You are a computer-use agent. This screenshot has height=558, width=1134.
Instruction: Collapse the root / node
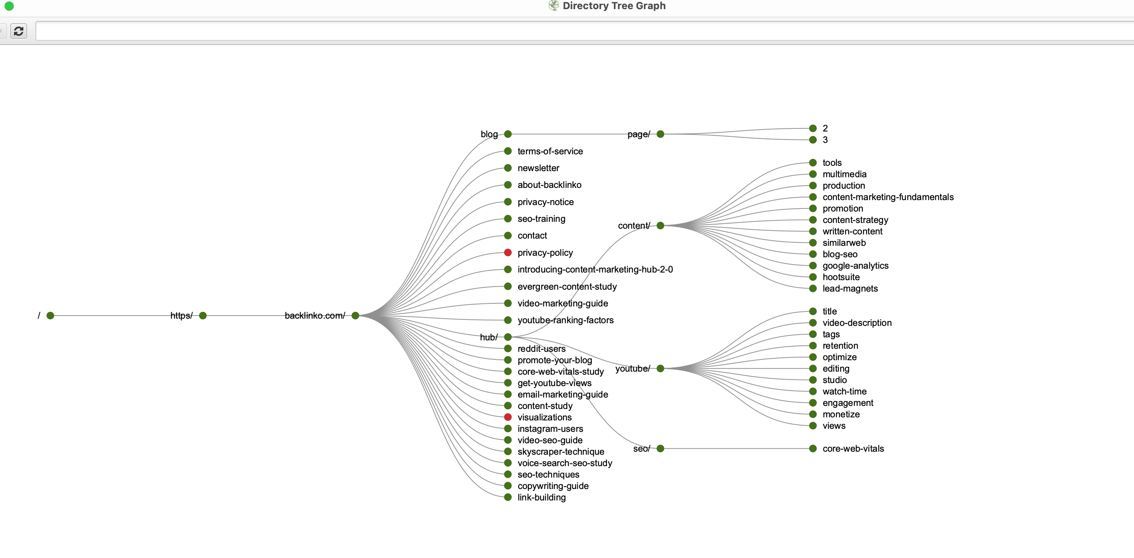[50, 316]
